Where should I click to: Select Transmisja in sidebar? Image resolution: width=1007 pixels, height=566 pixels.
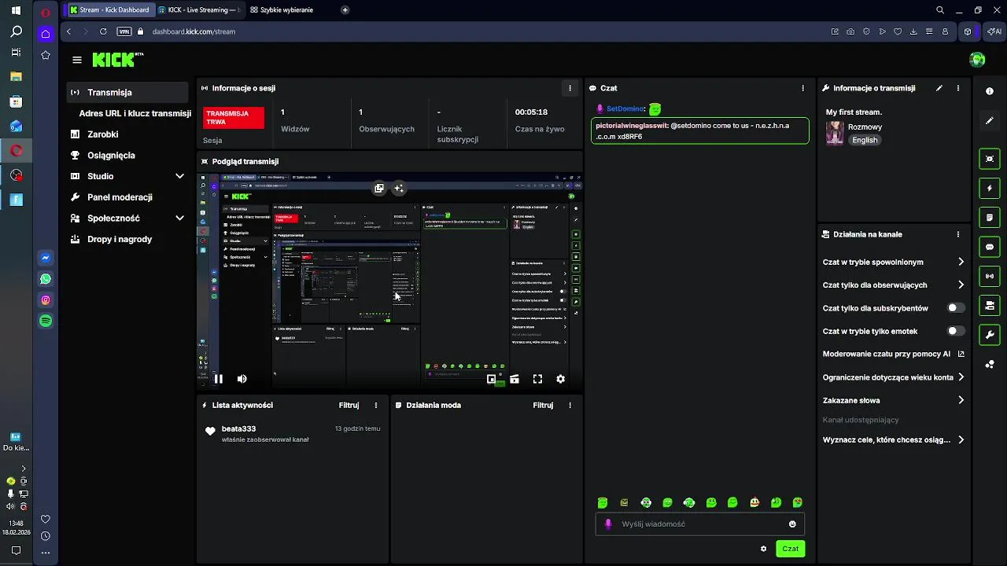(x=128, y=92)
